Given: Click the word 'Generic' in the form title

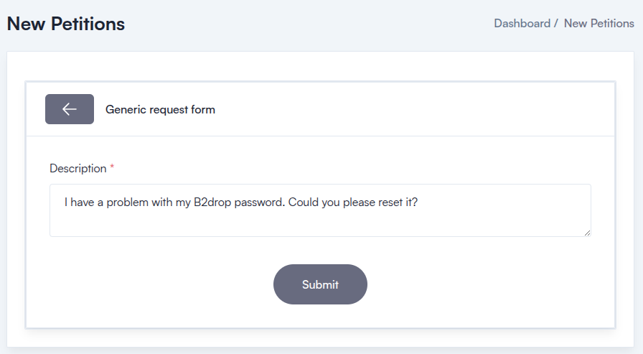Looking at the screenshot, I should 126,110.
